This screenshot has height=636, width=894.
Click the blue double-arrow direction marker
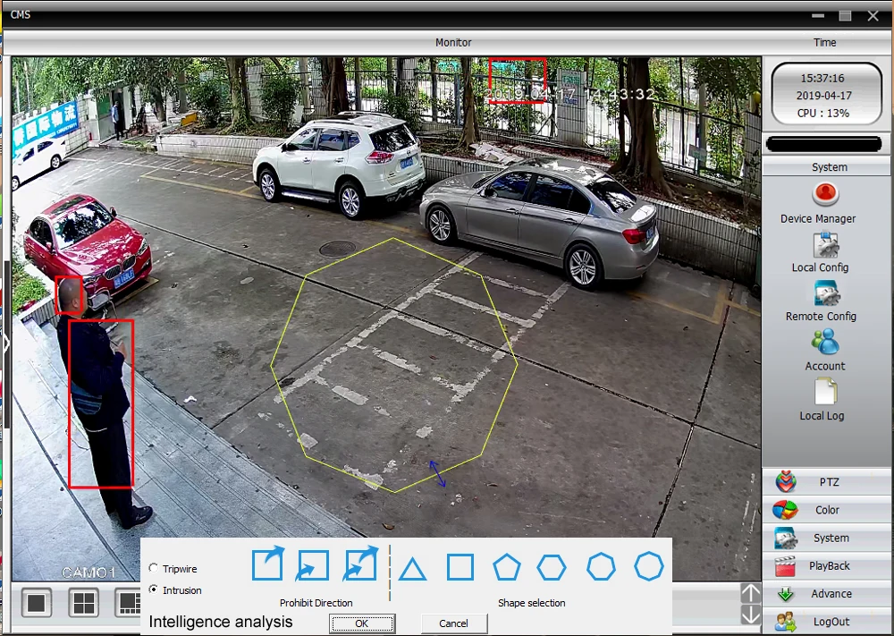pyautogui.click(x=437, y=473)
